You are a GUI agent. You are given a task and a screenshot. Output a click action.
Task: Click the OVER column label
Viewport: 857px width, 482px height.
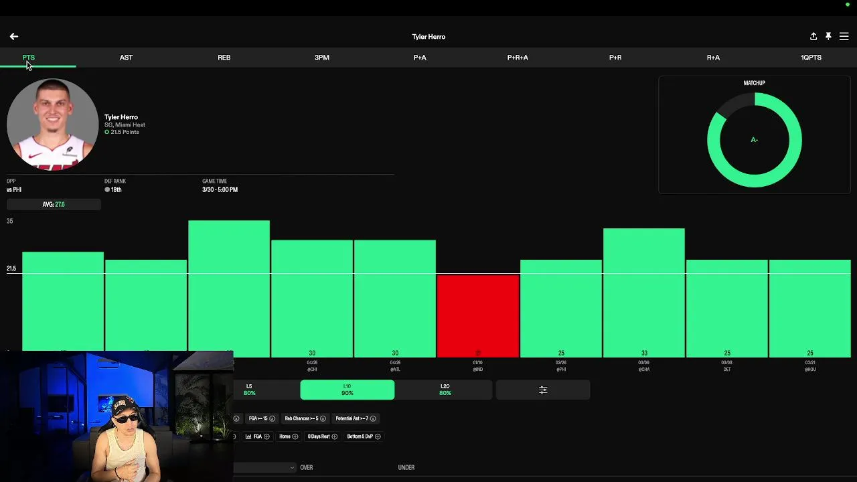coord(307,467)
